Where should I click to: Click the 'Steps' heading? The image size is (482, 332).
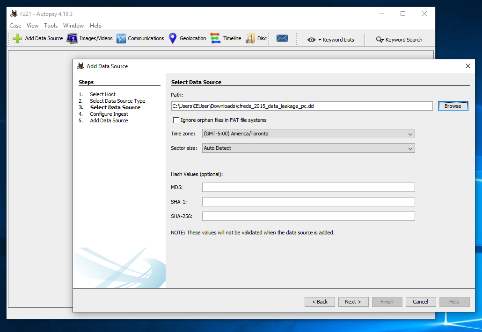pyautogui.click(x=86, y=82)
